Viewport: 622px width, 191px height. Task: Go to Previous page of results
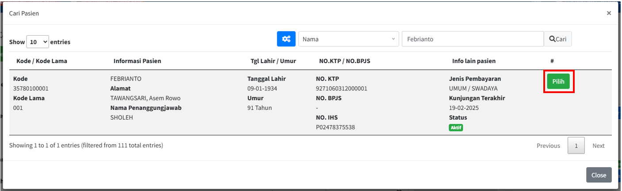(548, 146)
